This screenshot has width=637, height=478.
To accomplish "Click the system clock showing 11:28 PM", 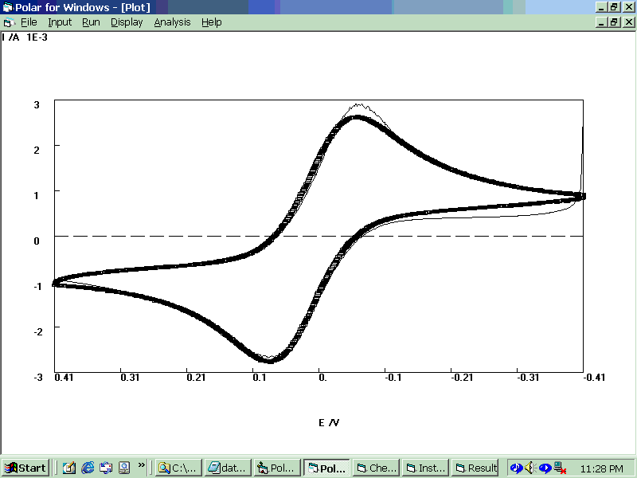I will pos(603,468).
